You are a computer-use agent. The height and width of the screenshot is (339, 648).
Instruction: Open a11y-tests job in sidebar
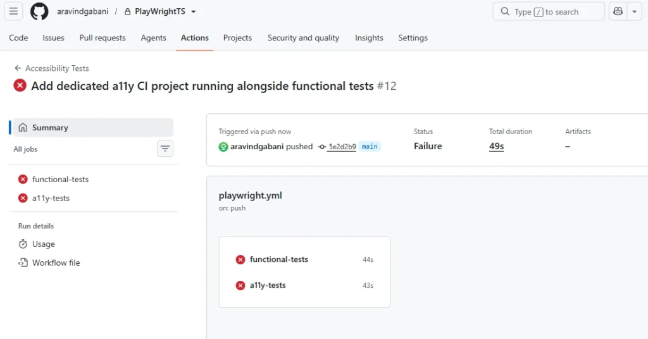pyautogui.click(x=51, y=198)
